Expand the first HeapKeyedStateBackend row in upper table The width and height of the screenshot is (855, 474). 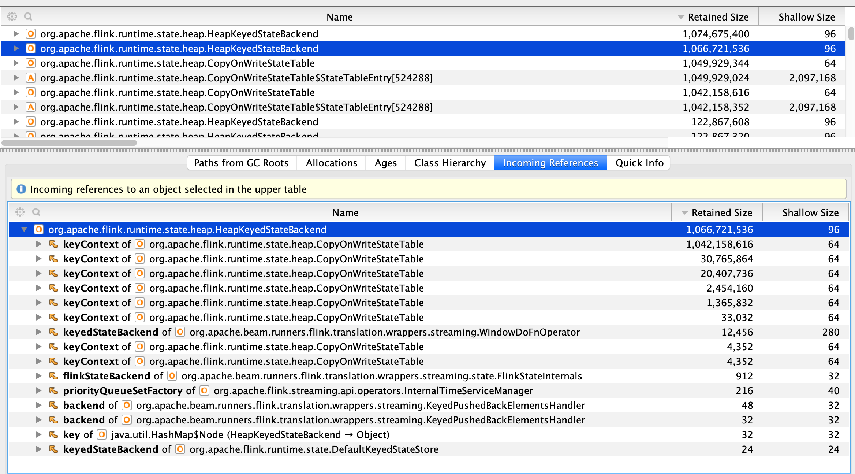pyautogui.click(x=16, y=34)
